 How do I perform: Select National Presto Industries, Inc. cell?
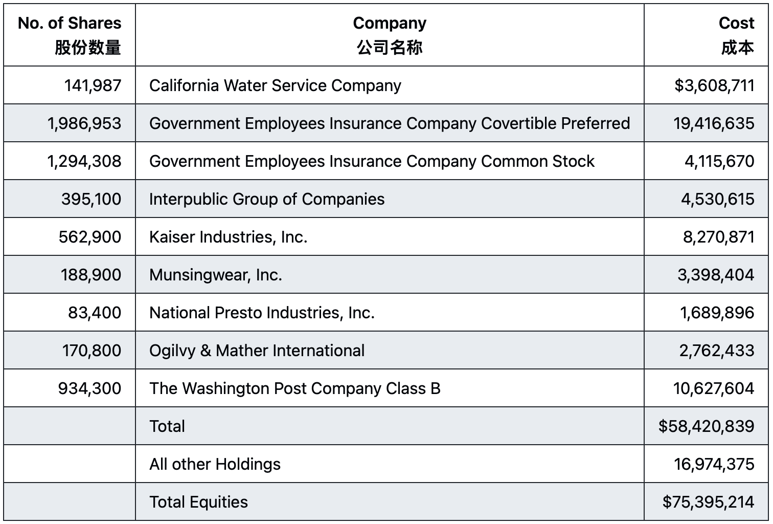tap(390, 312)
